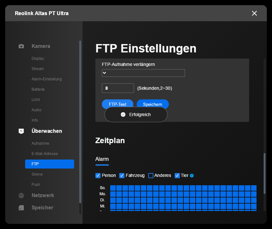Click the Speicher SD card icon
The height and width of the screenshot is (229, 272).
pyautogui.click(x=21, y=208)
